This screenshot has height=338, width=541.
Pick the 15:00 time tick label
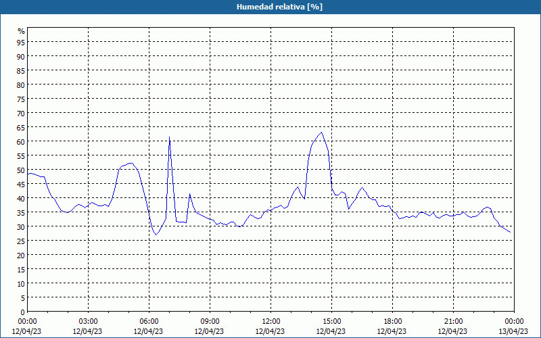point(331,322)
